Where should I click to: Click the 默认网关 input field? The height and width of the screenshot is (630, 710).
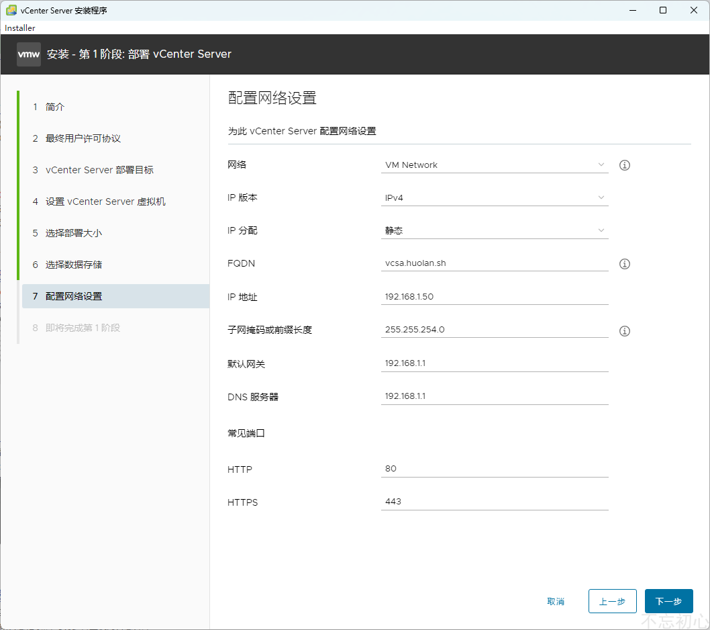[495, 363]
